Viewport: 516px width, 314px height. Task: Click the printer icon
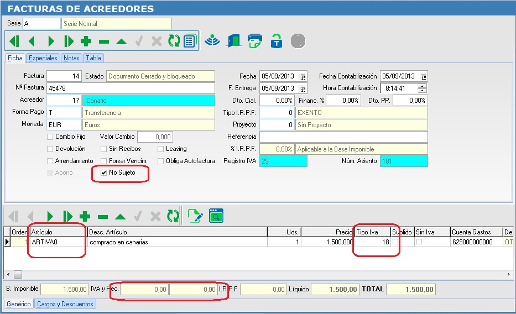(255, 41)
